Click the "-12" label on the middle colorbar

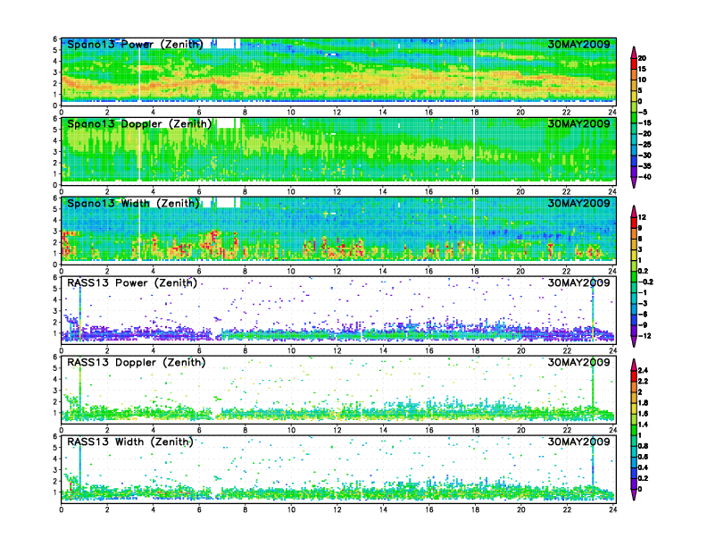[645, 336]
